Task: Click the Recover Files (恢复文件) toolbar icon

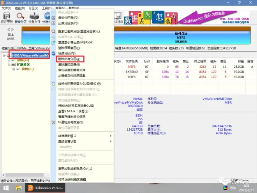Action: click(x=34, y=16)
